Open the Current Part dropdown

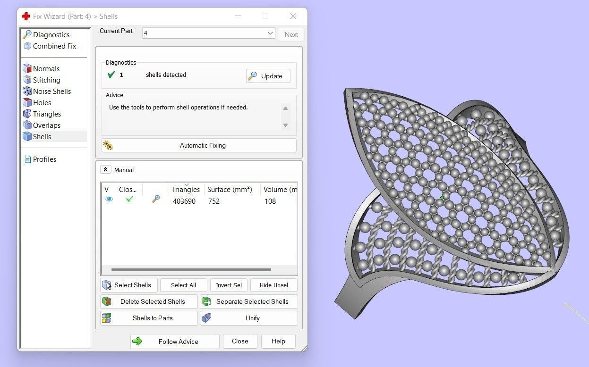point(208,33)
